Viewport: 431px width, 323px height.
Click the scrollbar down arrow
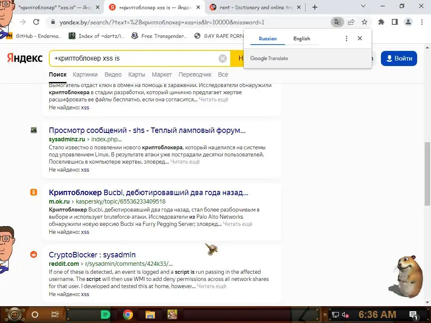(x=427, y=303)
